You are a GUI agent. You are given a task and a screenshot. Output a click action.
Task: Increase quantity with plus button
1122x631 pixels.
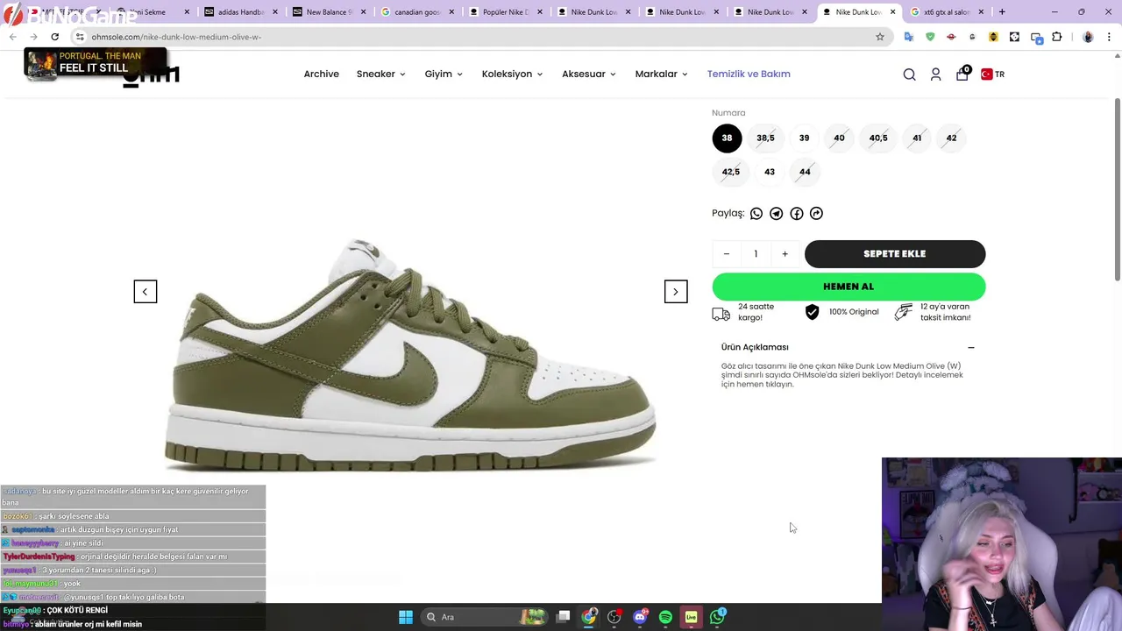pos(785,254)
